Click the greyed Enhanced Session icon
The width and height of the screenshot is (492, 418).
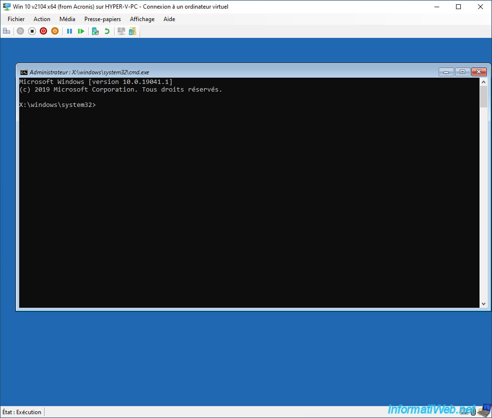point(121,31)
